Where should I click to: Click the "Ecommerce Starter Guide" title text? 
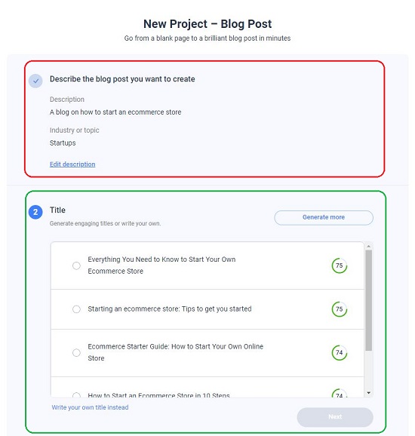point(176,352)
